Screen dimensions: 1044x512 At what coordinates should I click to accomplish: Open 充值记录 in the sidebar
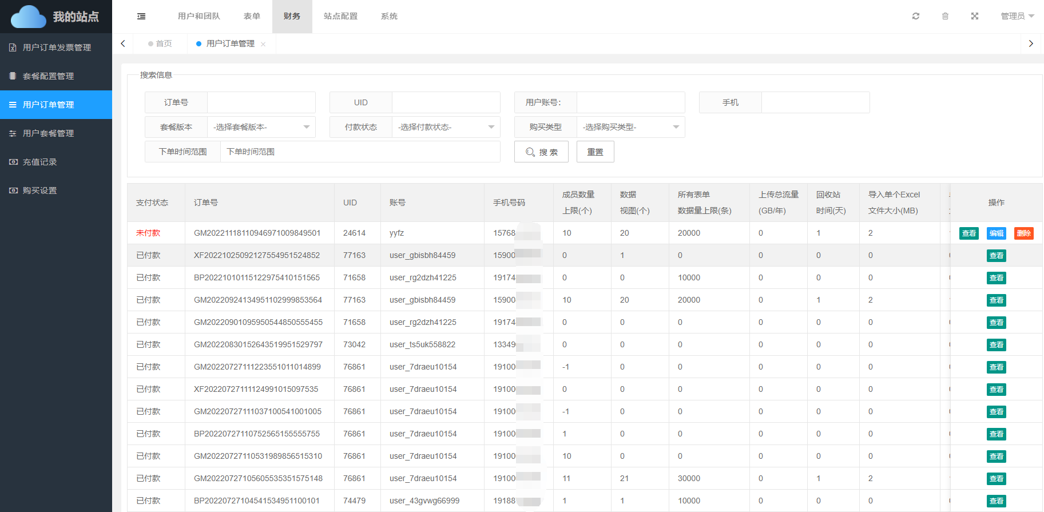[39, 162]
